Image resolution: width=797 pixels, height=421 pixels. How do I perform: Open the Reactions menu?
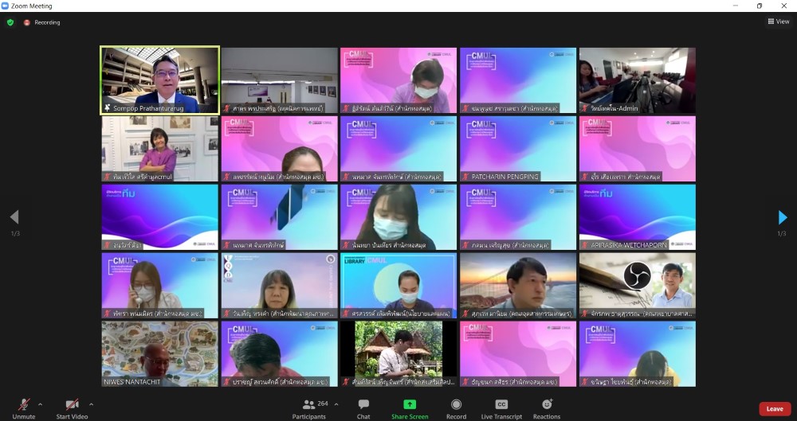[547, 408]
